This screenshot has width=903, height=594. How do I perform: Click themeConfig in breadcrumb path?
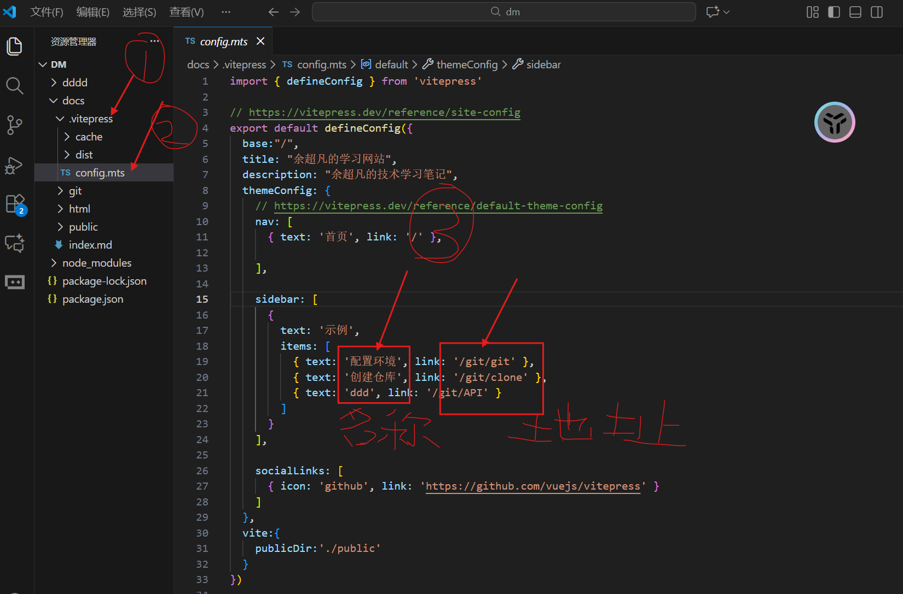[467, 64]
